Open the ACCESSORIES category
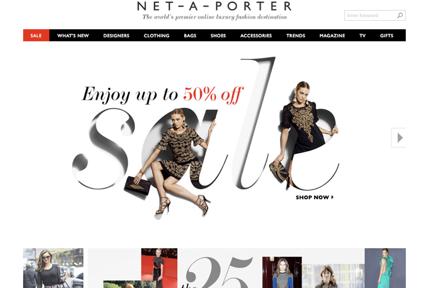The width and height of the screenshot is (432, 288). [x=256, y=35]
